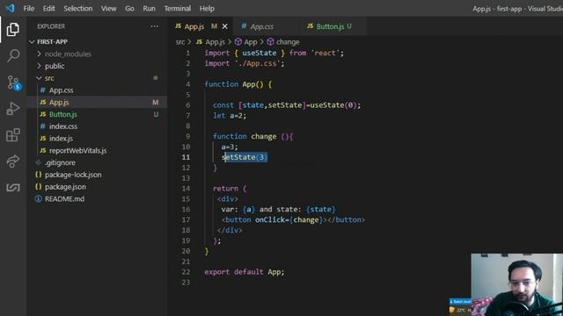
Task: Click JS icon beside index.js
Action: tap(43, 138)
